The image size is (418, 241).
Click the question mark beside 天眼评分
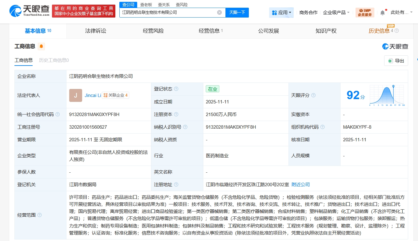pos(313,95)
